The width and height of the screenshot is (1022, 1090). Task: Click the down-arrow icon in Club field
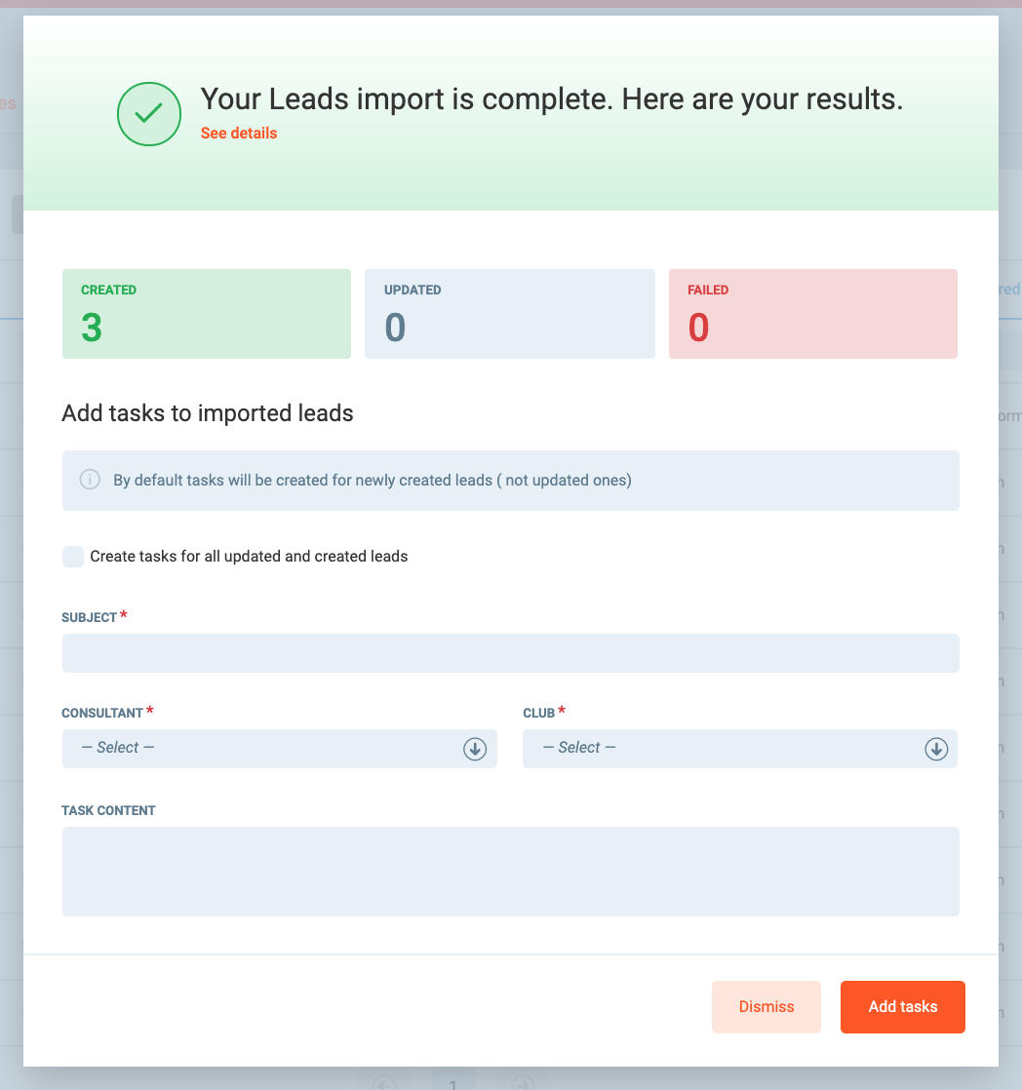pyautogui.click(x=936, y=749)
